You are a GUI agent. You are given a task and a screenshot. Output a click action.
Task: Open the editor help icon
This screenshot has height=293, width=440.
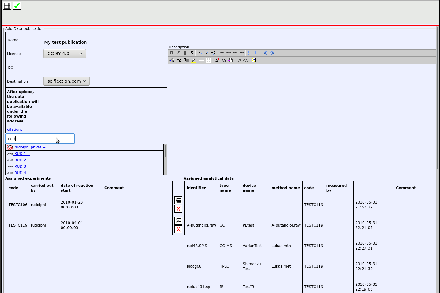click(254, 60)
